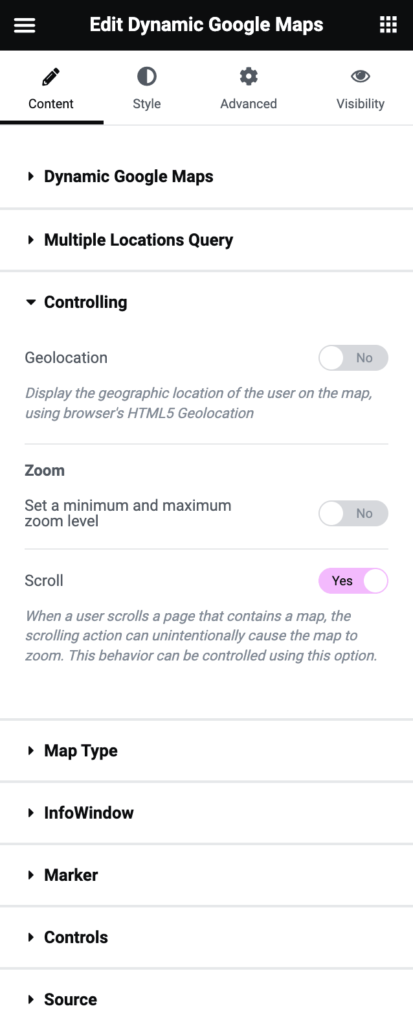The width and height of the screenshot is (413, 1028).
Task: Click the expand arrow beside Marker
Action: point(30,875)
